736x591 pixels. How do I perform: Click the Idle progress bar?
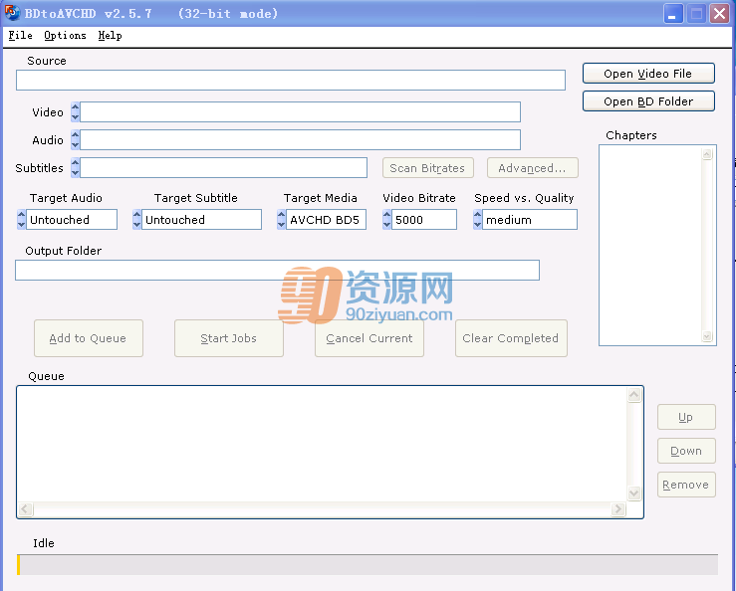pos(368,565)
